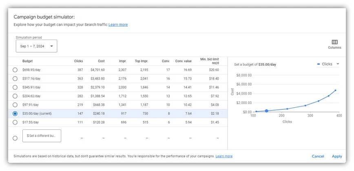Viewport: 354px width, 171px height.
Task: Select the $17.55/day budget option
Action: 15,122
